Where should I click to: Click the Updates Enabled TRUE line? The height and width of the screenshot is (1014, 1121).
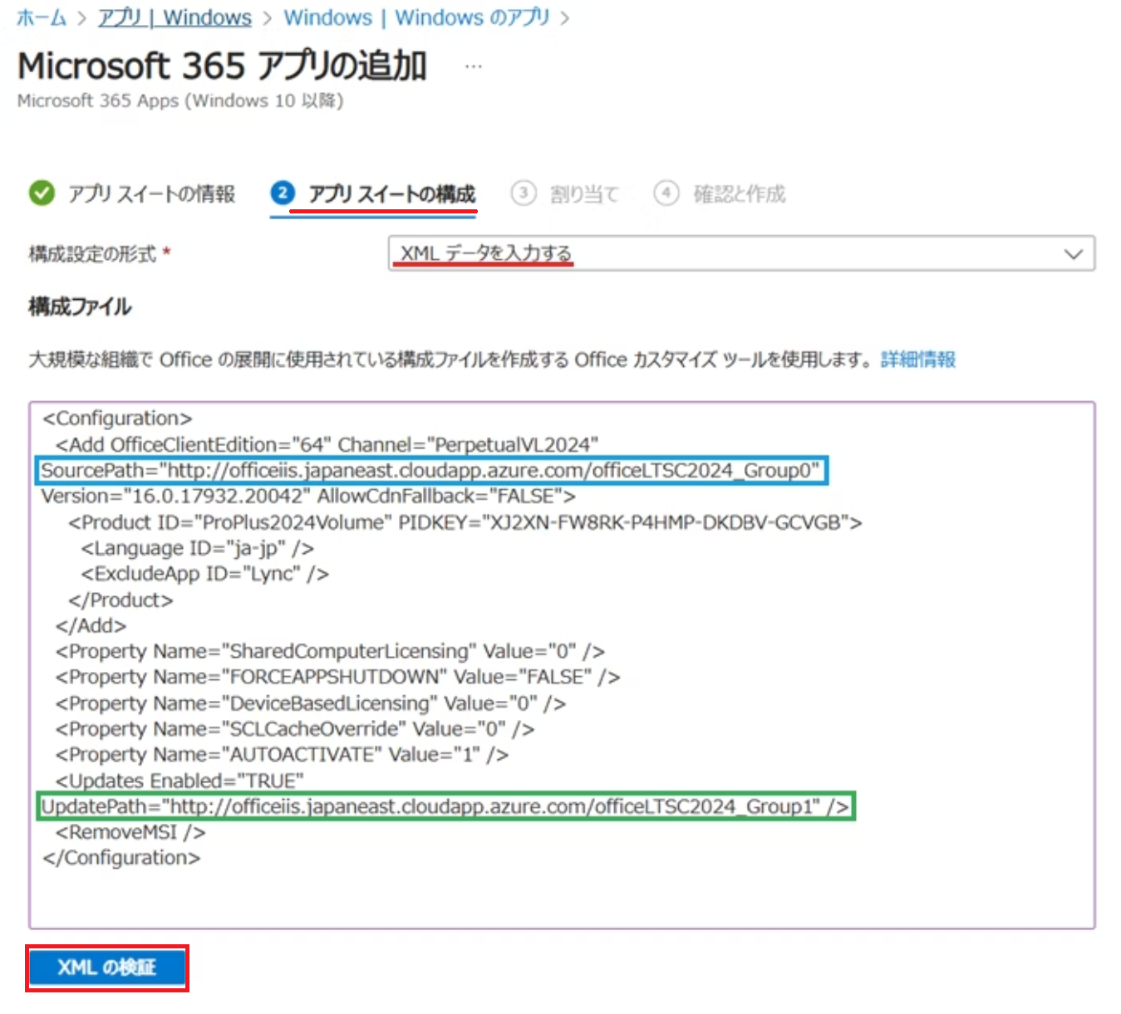pyautogui.click(x=179, y=781)
